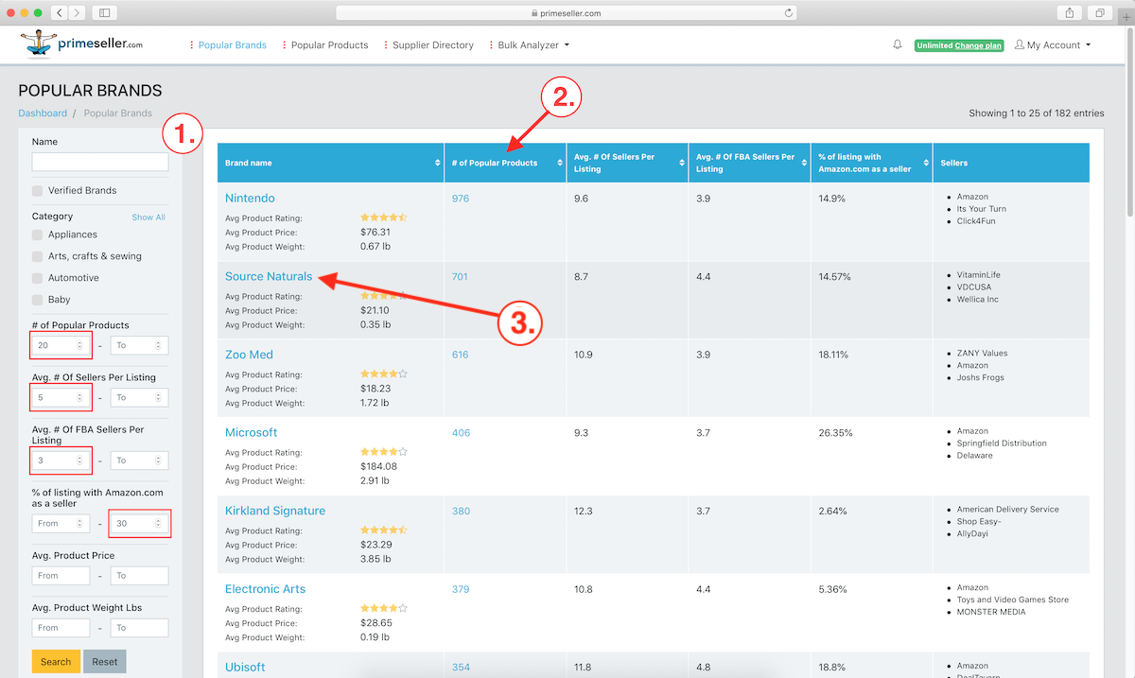The height and width of the screenshot is (678, 1135).
Task: Go forward with Safari's forward arrow
Action: pyautogui.click(x=77, y=12)
